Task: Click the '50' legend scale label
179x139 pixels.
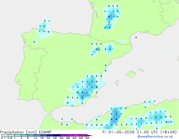Action: pos(87,138)
